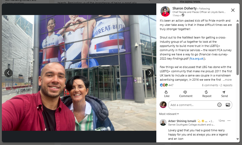This screenshot has width=242, height=145.
Task: Open Arber Shining Ismaili's profile picture
Action: pyautogui.click(x=163, y=123)
